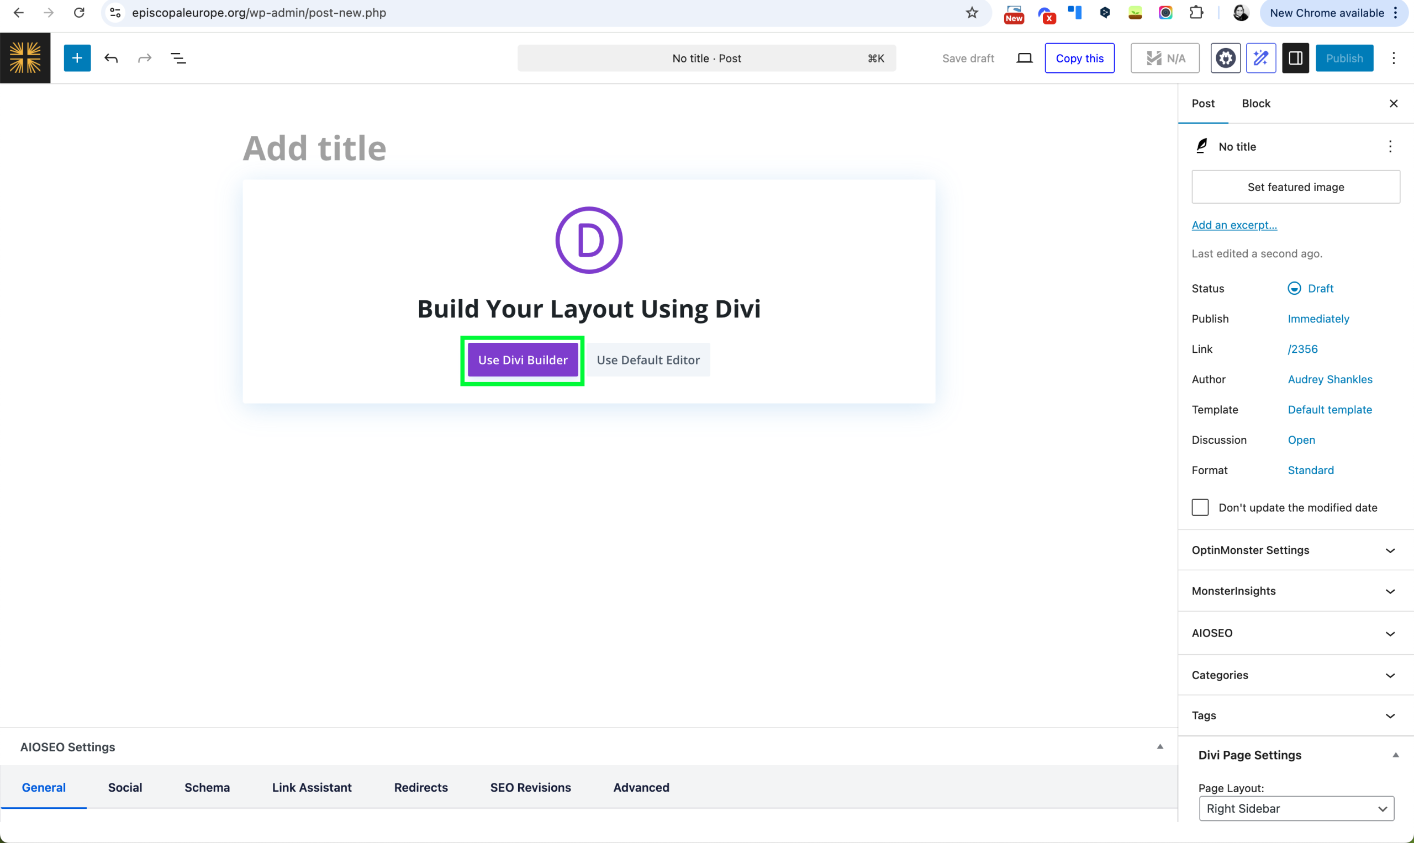Open the AIOSEO gear icon in toolbar

click(x=1225, y=58)
